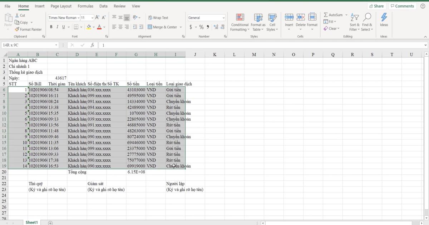Click the Increase Decimal icon
This screenshot has height=225, width=429.
215,26
